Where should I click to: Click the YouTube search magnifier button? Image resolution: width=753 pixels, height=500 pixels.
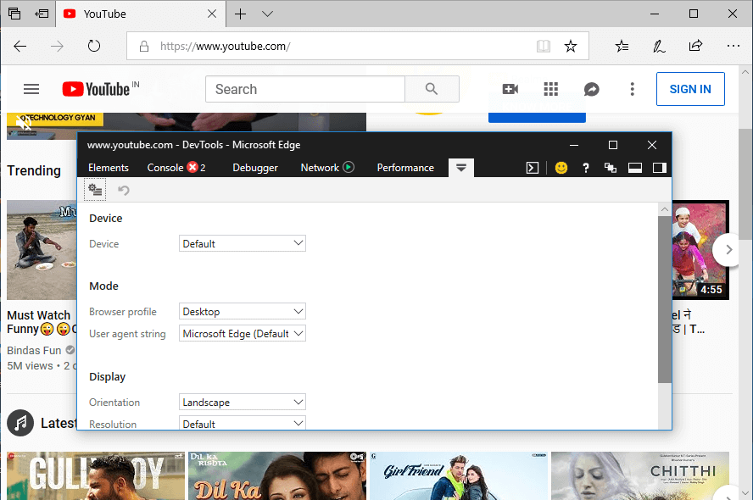click(432, 89)
